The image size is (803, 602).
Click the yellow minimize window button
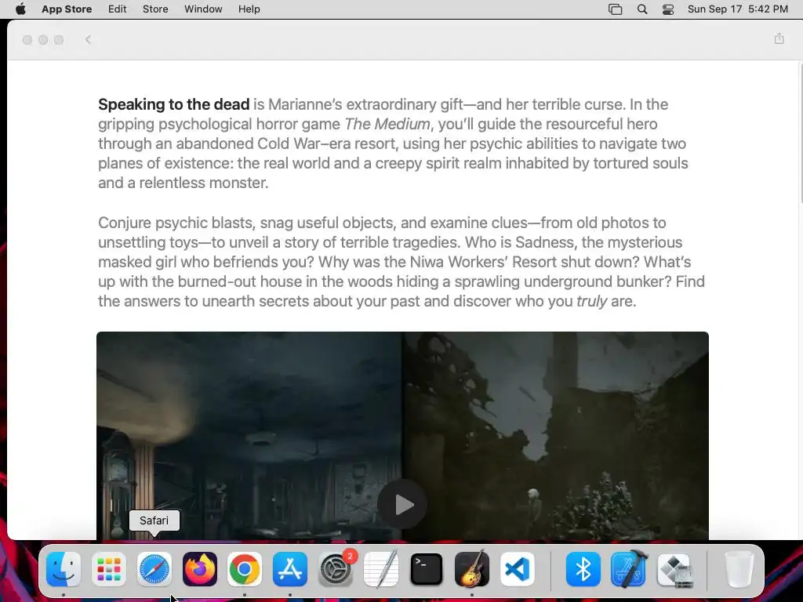43,40
